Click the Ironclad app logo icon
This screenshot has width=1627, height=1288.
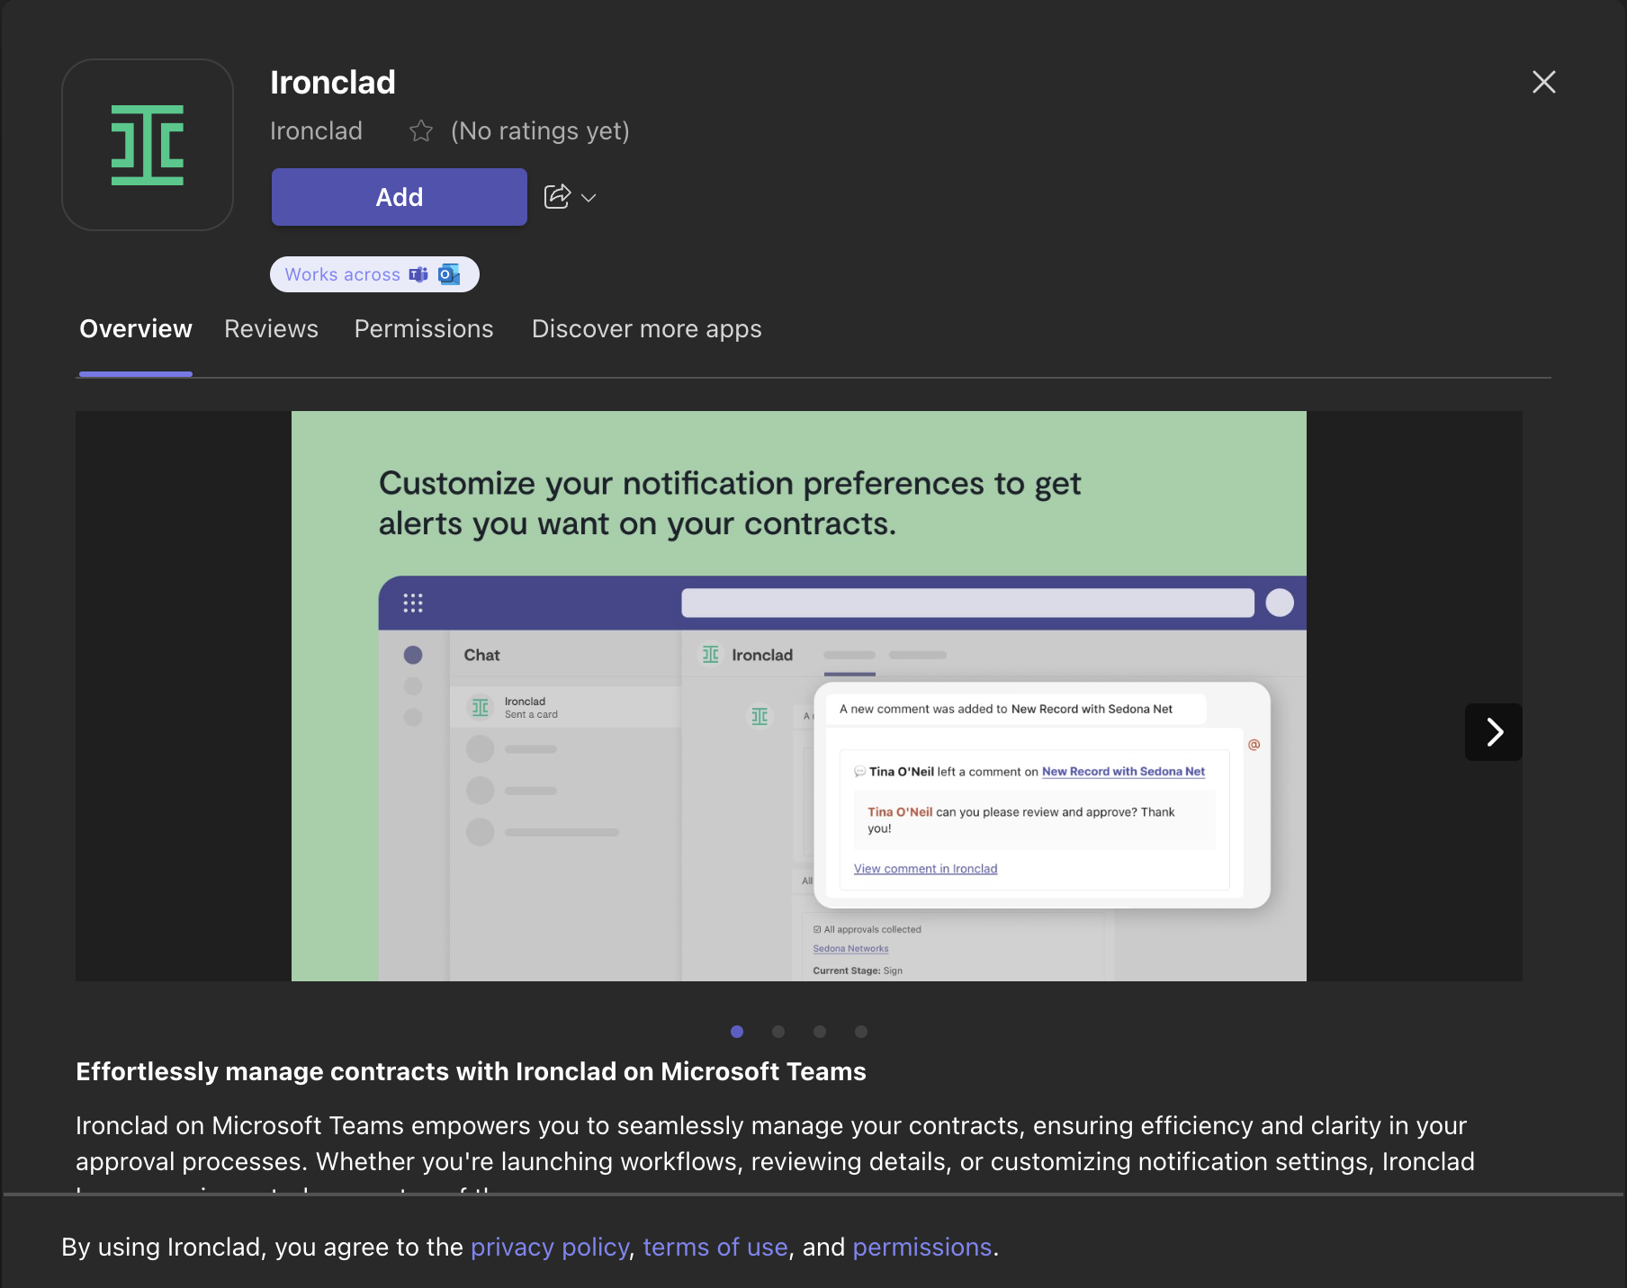pos(148,144)
